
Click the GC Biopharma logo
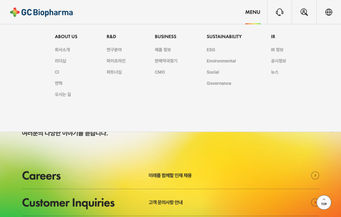click(41, 12)
